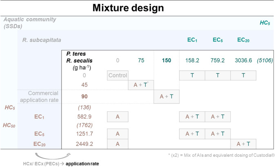Select the green HC5 label at top right
275x167 pixels.
coord(265,23)
